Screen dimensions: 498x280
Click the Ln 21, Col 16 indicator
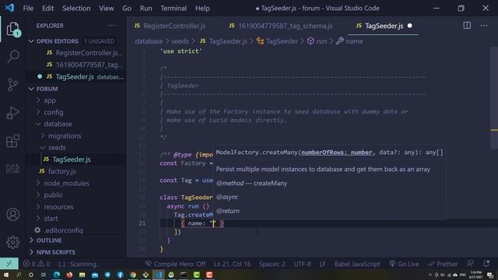point(232,264)
